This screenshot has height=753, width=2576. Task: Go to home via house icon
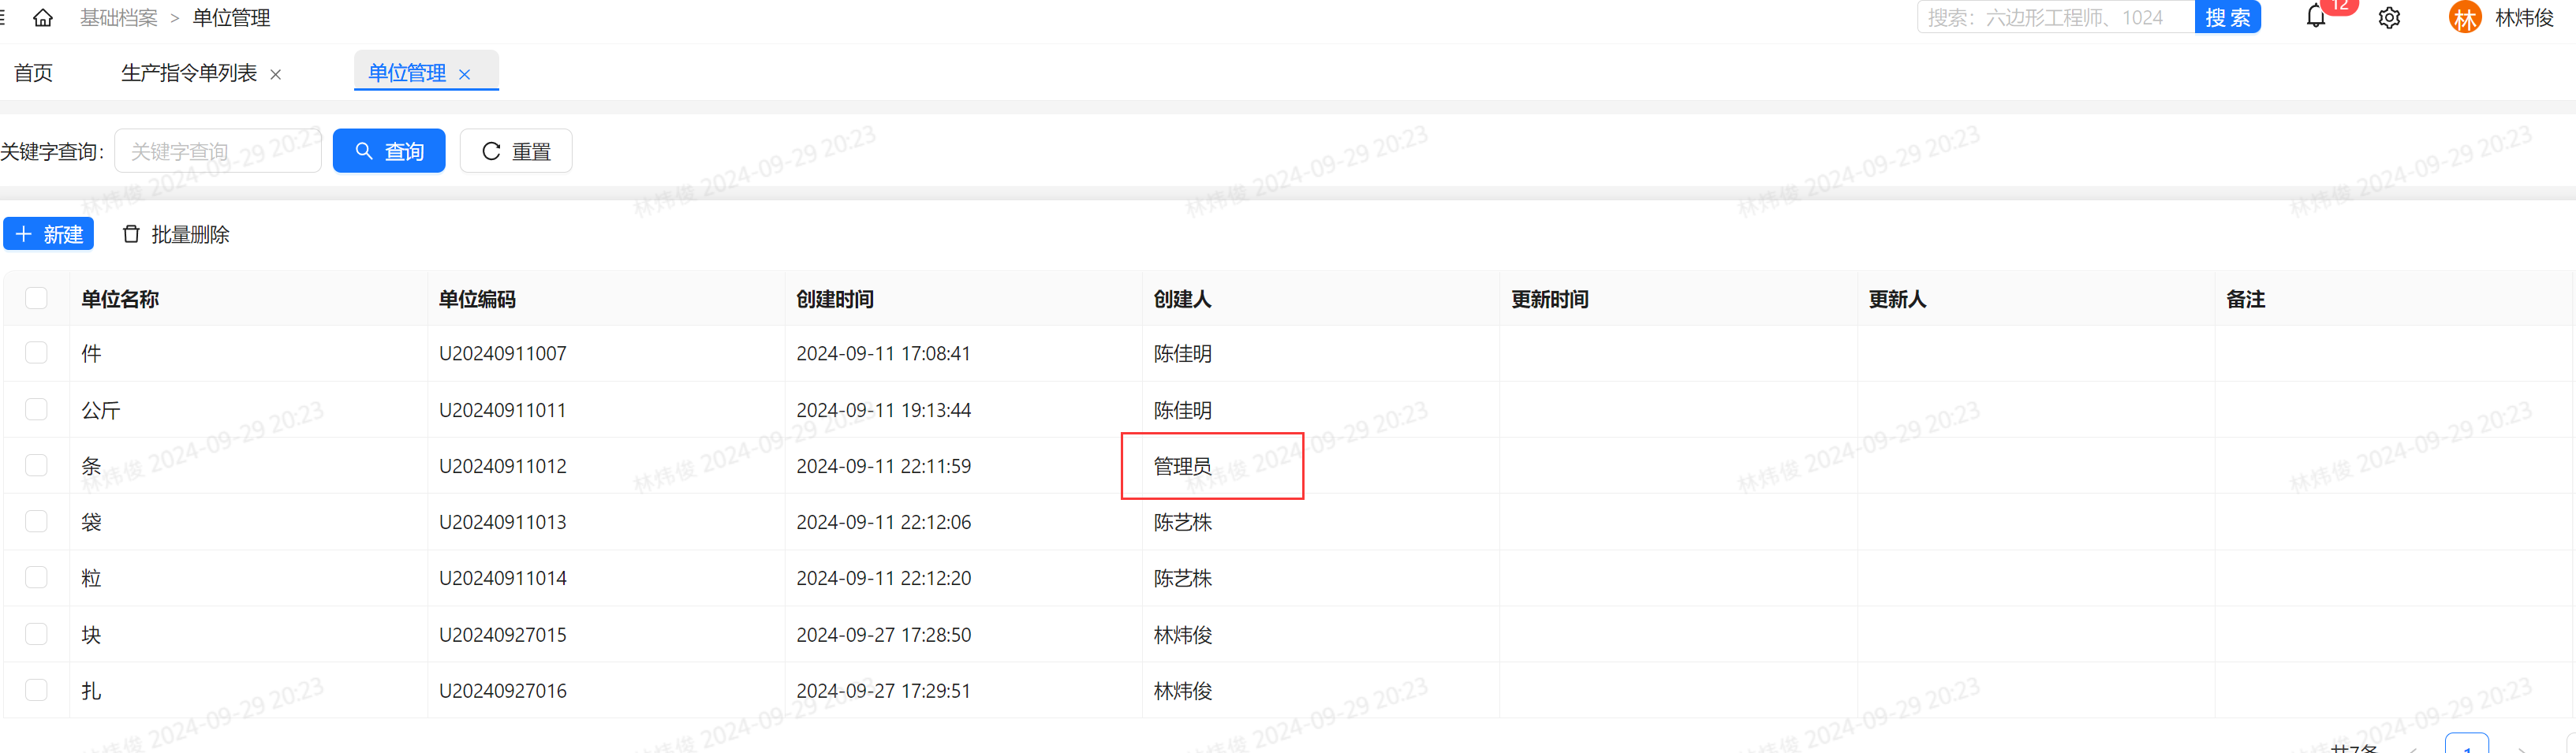pos(43,18)
